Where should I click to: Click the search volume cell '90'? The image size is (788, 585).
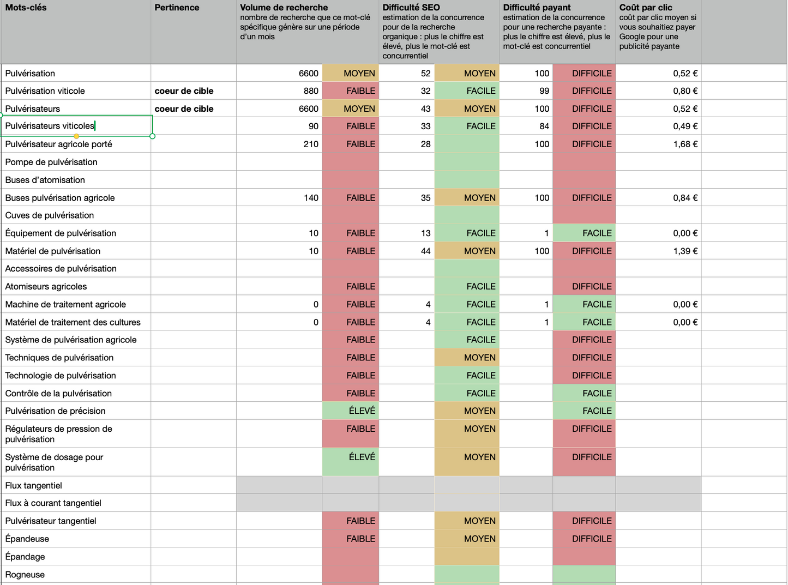point(279,126)
